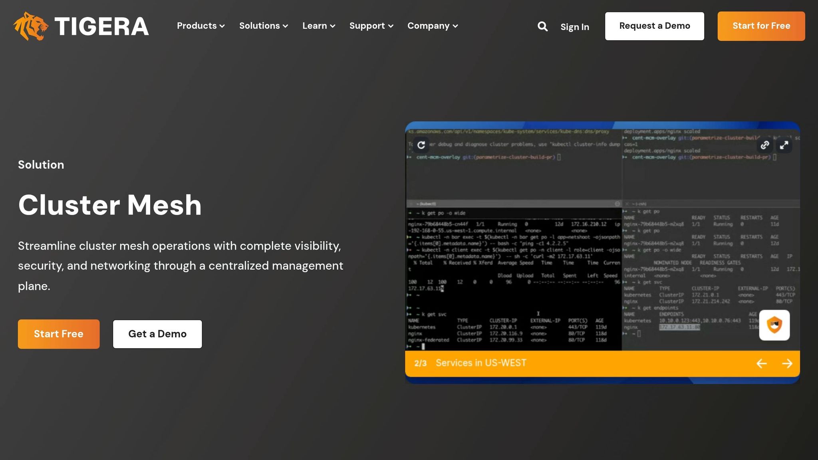Click the 'Services in US-WEST' caption
Viewport: 818px width, 460px height.
tap(481, 363)
